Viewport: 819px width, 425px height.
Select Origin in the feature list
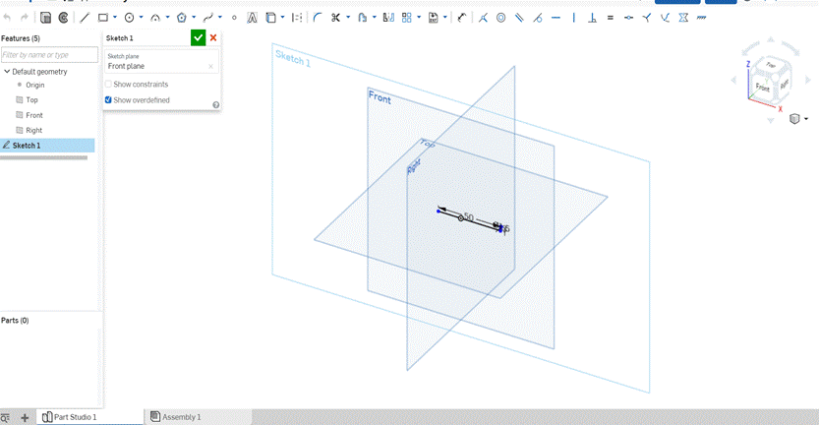coord(35,85)
